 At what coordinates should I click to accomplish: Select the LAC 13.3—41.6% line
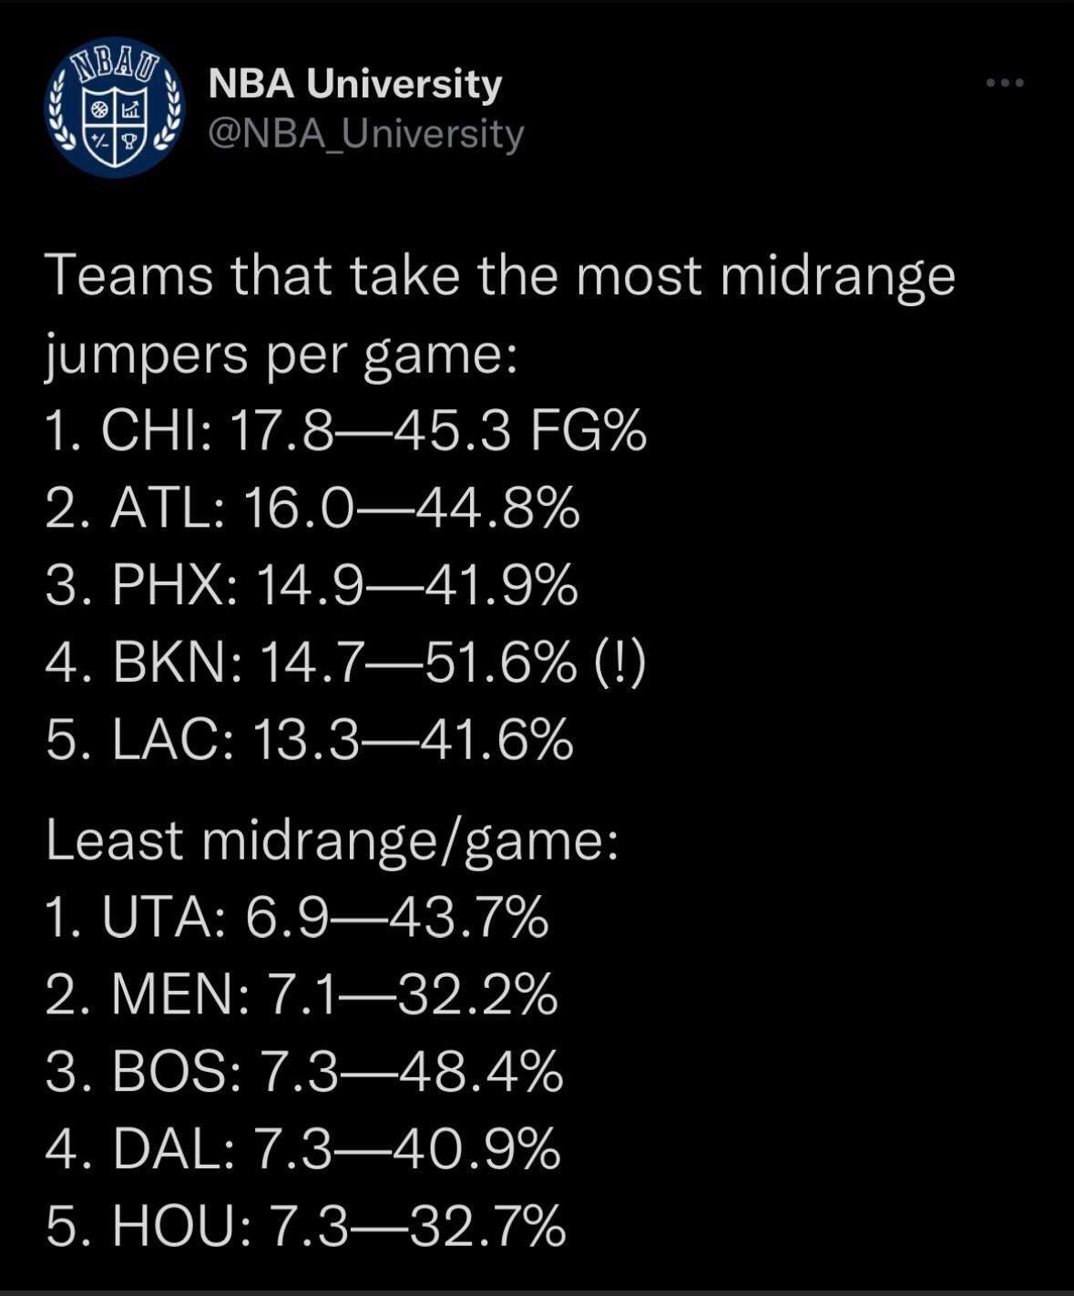point(310,739)
